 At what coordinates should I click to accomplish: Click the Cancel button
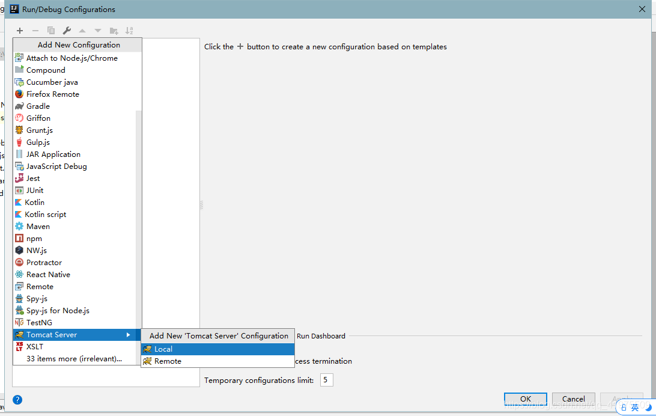click(574, 399)
